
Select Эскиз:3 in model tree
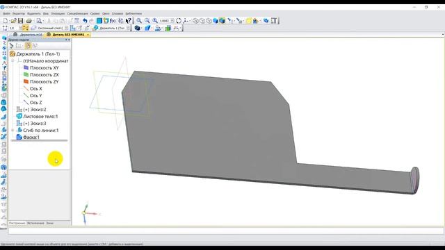[x=34, y=124]
